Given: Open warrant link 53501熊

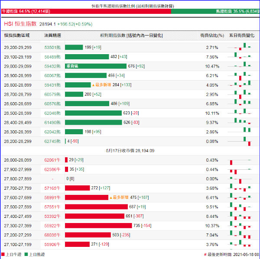Looking at the screenshot, I should [52, 48].
